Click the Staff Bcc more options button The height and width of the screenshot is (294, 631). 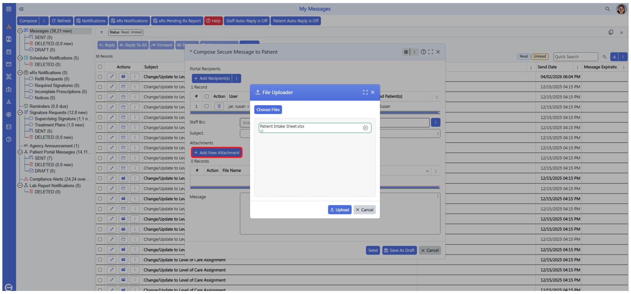coord(436,122)
